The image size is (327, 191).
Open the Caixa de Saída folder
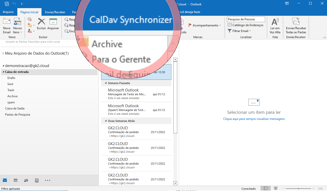[x=15, y=108]
